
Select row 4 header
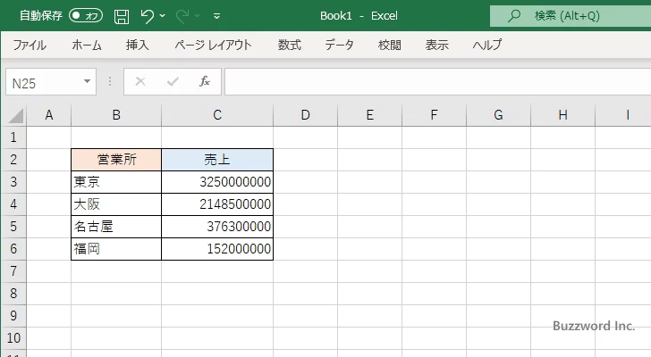tap(13, 204)
